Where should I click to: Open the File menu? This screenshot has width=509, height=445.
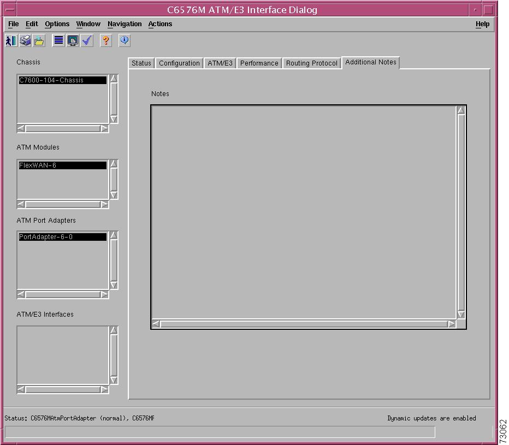[13, 24]
